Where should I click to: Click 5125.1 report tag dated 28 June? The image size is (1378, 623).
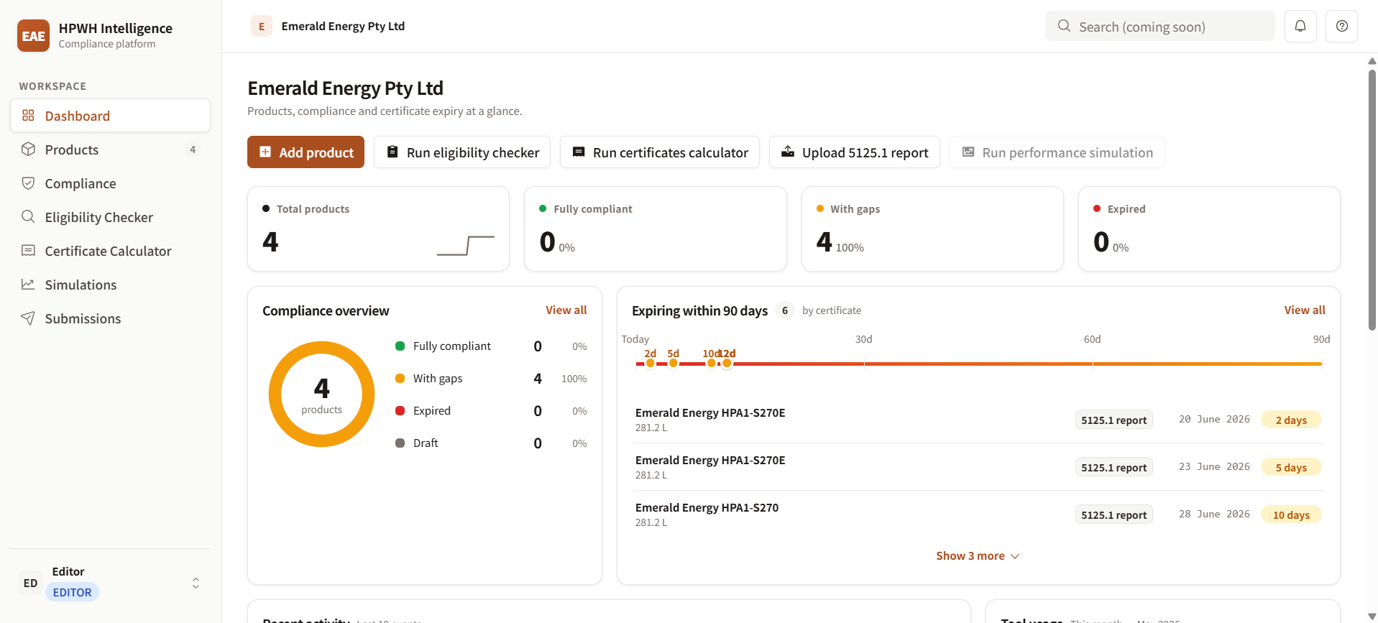pos(1113,514)
